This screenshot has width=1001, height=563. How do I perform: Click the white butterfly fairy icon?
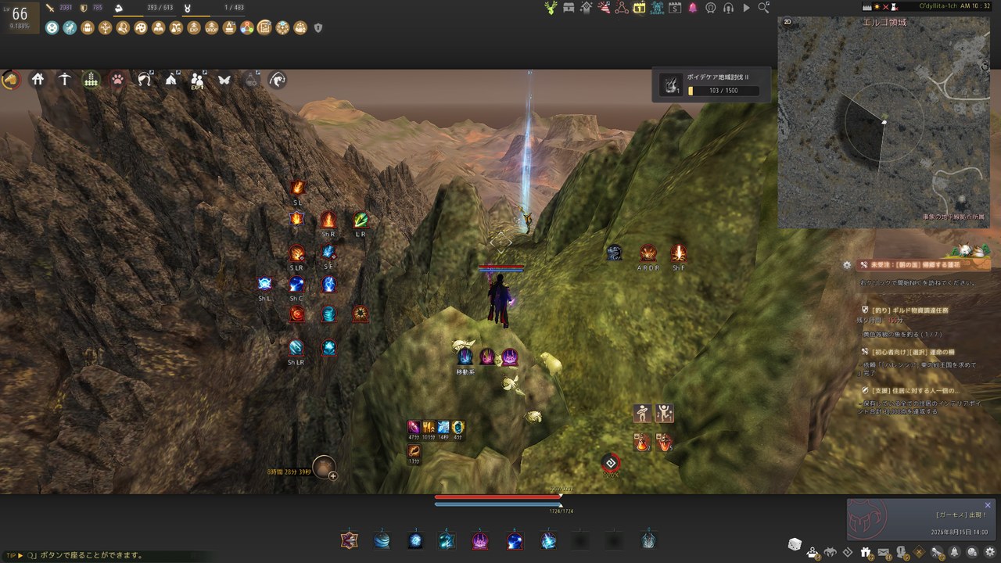coord(224,79)
